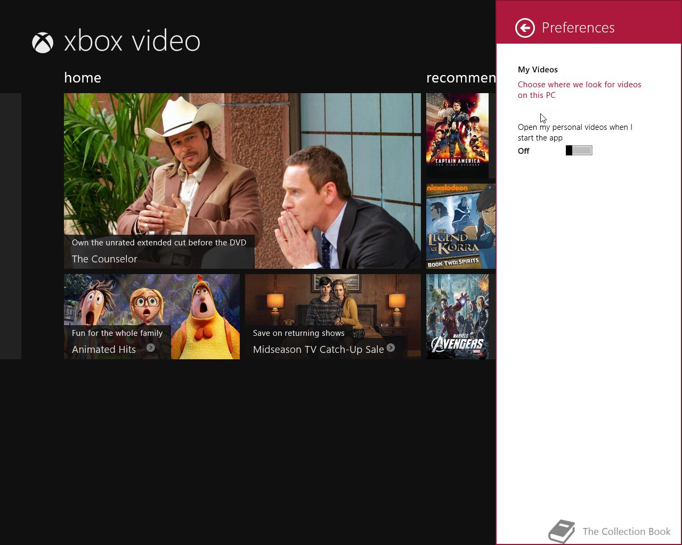
Task: Click the 'Off' toggle state label
Action: point(524,151)
